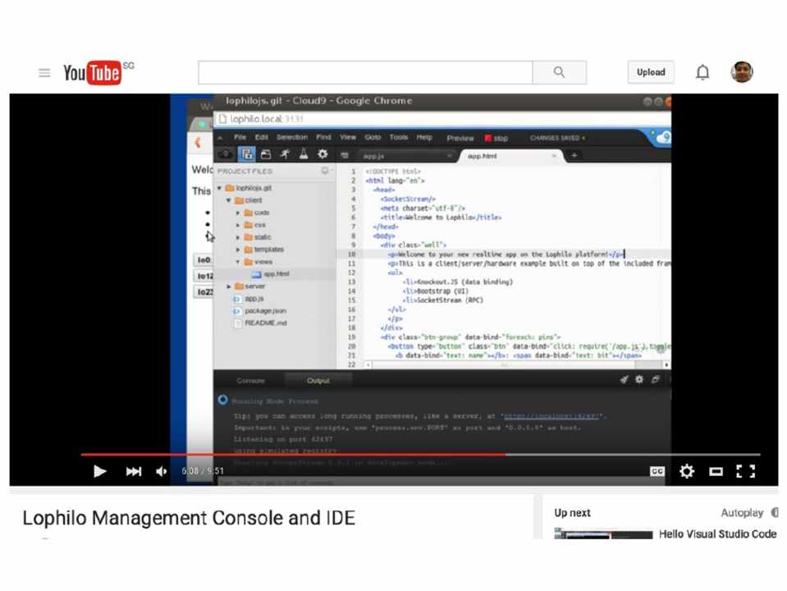Open video settings gear
Viewport: 787px width, 591px height.
coord(687,471)
